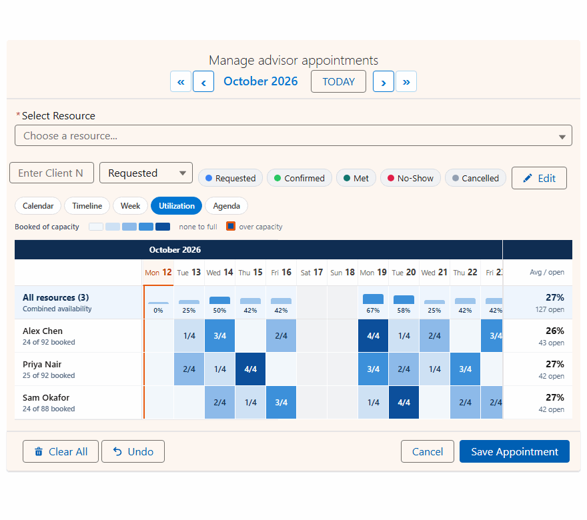The image size is (587, 520).
Task: Switch to the Agenda view tab
Action: click(x=227, y=206)
